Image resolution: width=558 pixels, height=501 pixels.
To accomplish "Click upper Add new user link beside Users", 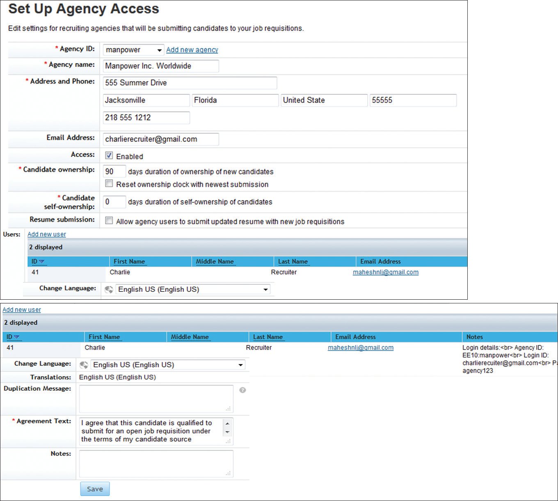I will (47, 234).
